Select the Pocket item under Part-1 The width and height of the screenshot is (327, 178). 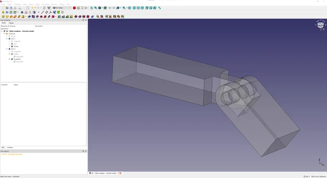[16, 47]
